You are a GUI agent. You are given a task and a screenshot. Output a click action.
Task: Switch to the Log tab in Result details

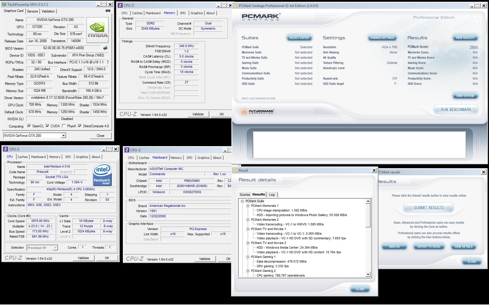click(x=272, y=195)
